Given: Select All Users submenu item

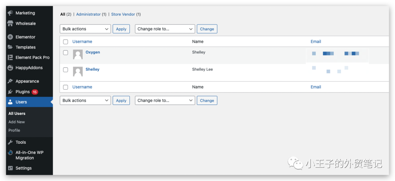Looking at the screenshot, I should coord(17,113).
